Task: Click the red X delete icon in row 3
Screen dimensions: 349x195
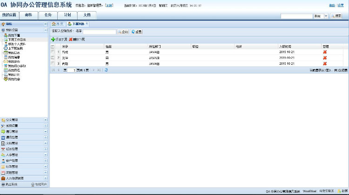Action: pyautogui.click(x=325, y=63)
